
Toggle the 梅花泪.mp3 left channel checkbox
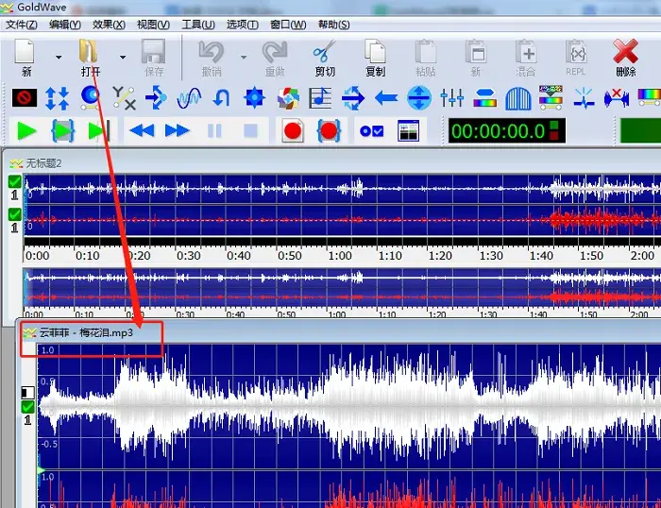tap(27, 407)
